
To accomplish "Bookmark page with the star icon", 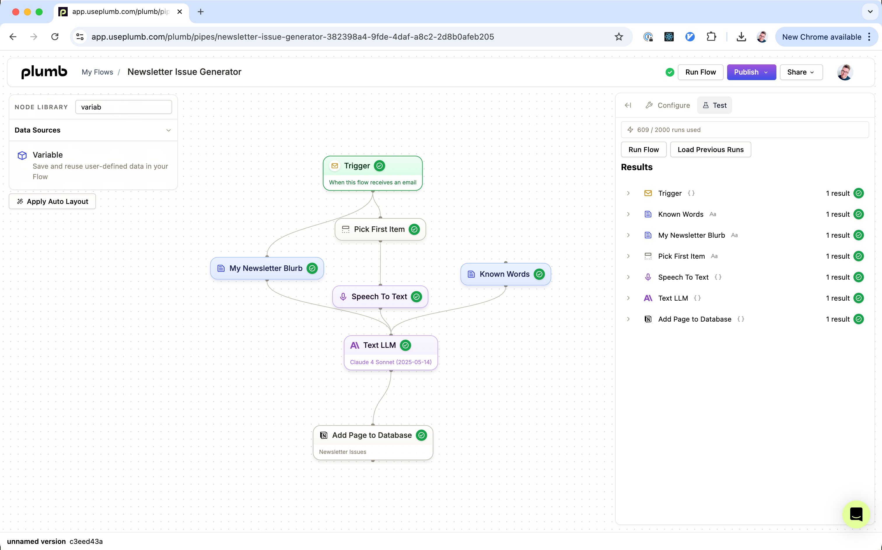I will (x=619, y=37).
